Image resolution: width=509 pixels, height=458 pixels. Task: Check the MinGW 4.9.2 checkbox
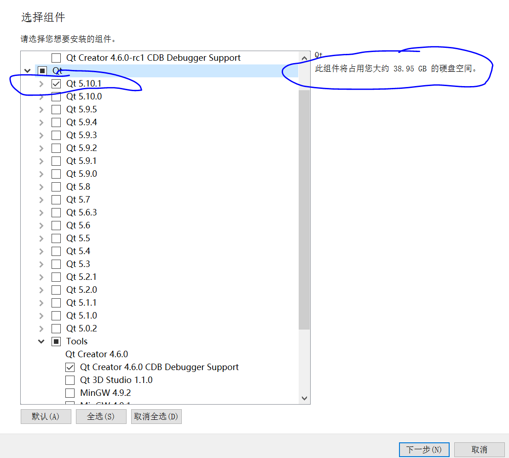point(70,393)
